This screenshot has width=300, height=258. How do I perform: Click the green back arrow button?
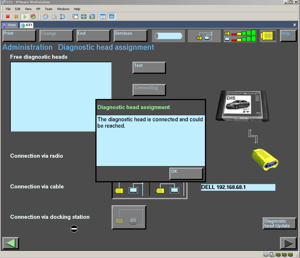11,243
